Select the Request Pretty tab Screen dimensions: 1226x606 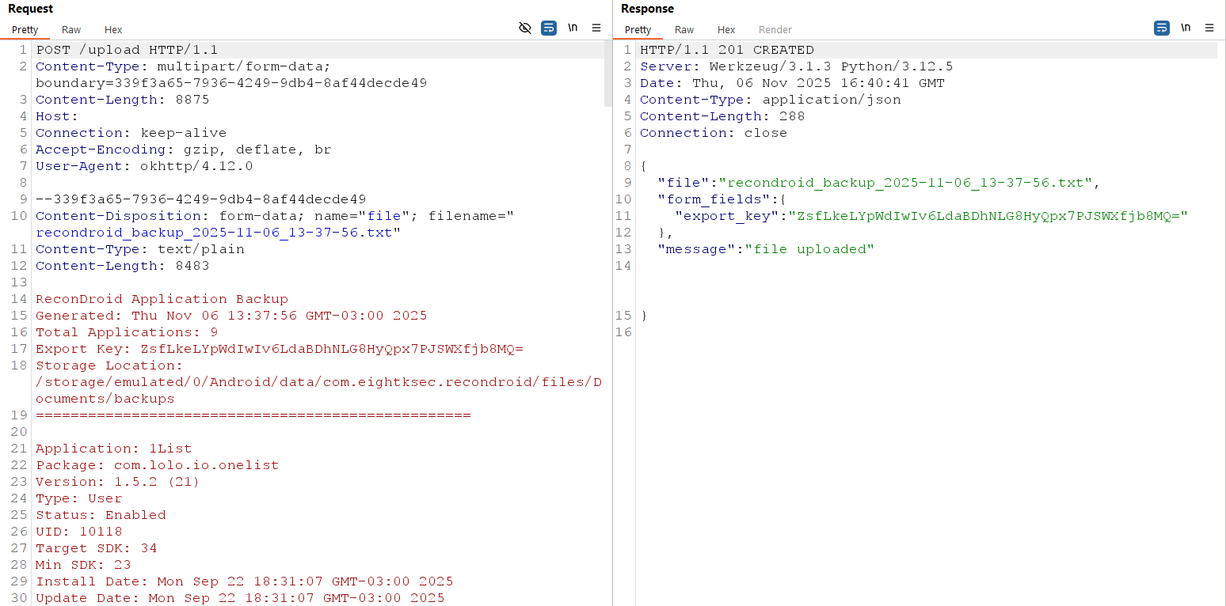pos(25,30)
